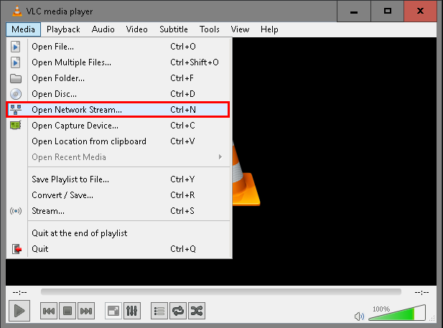This screenshot has height=328, width=443.
Task: Open the Playback menu
Action: click(x=63, y=29)
